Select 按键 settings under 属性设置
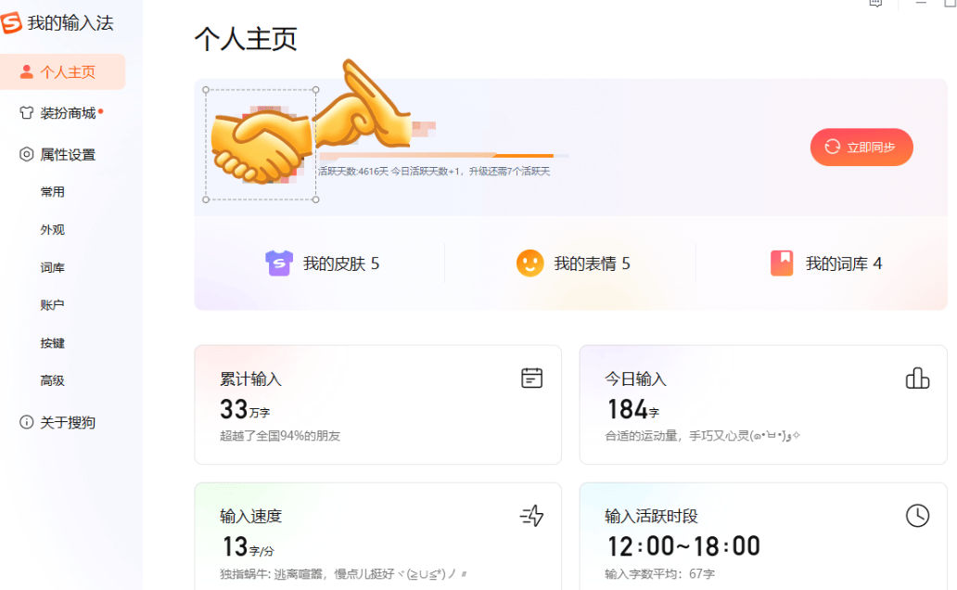The height and width of the screenshot is (590, 957). 53,343
